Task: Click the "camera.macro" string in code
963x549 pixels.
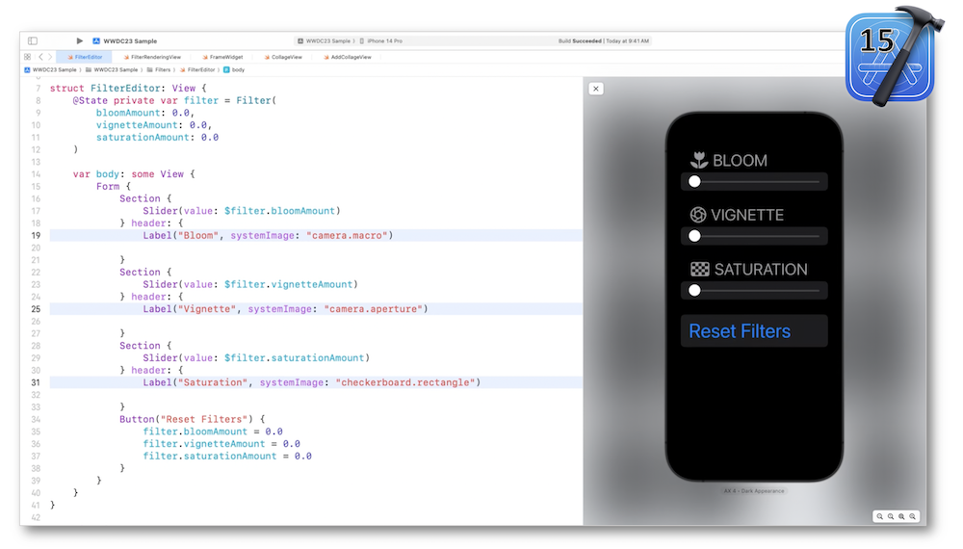Action: click(x=347, y=236)
